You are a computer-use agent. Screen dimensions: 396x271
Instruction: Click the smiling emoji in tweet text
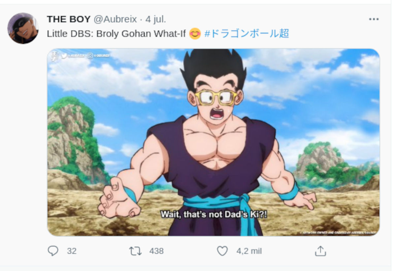click(195, 34)
